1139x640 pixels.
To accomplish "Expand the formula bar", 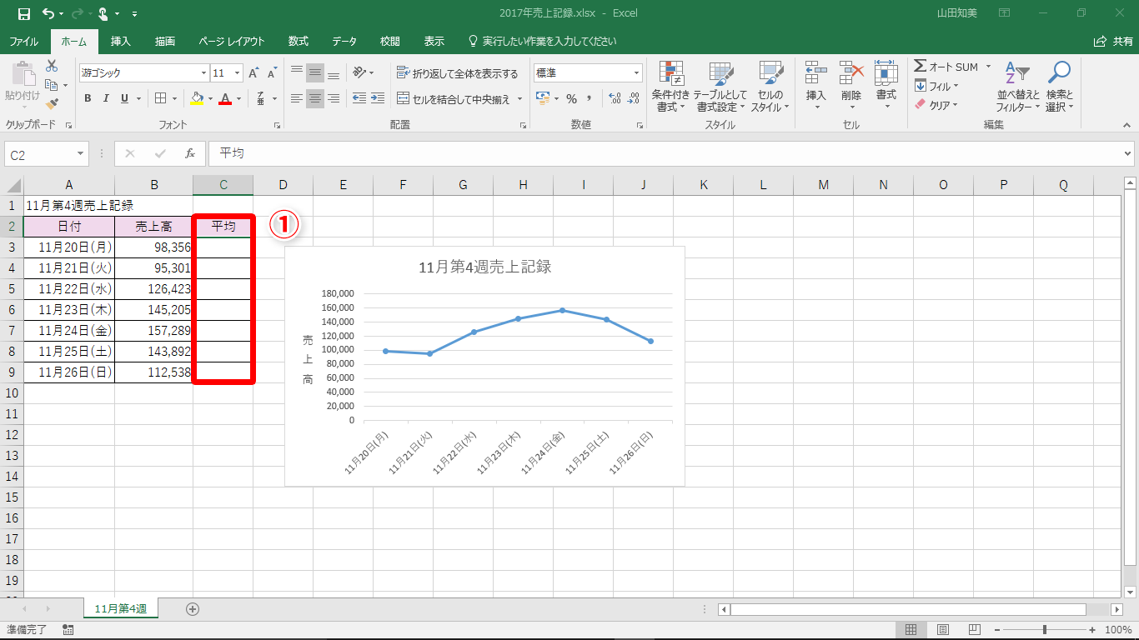I will coord(1128,154).
